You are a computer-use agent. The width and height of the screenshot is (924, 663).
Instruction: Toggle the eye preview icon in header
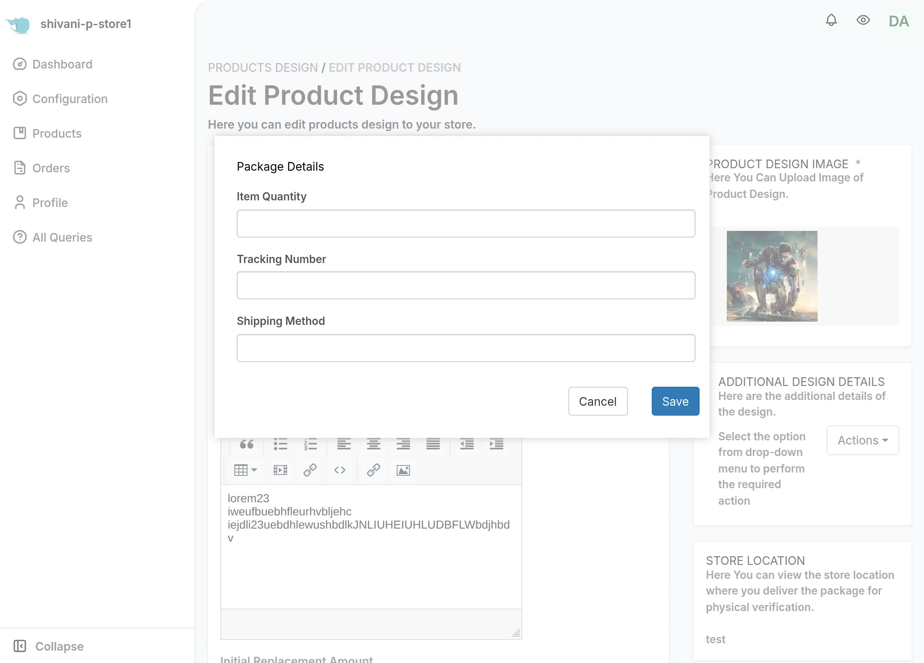863,20
